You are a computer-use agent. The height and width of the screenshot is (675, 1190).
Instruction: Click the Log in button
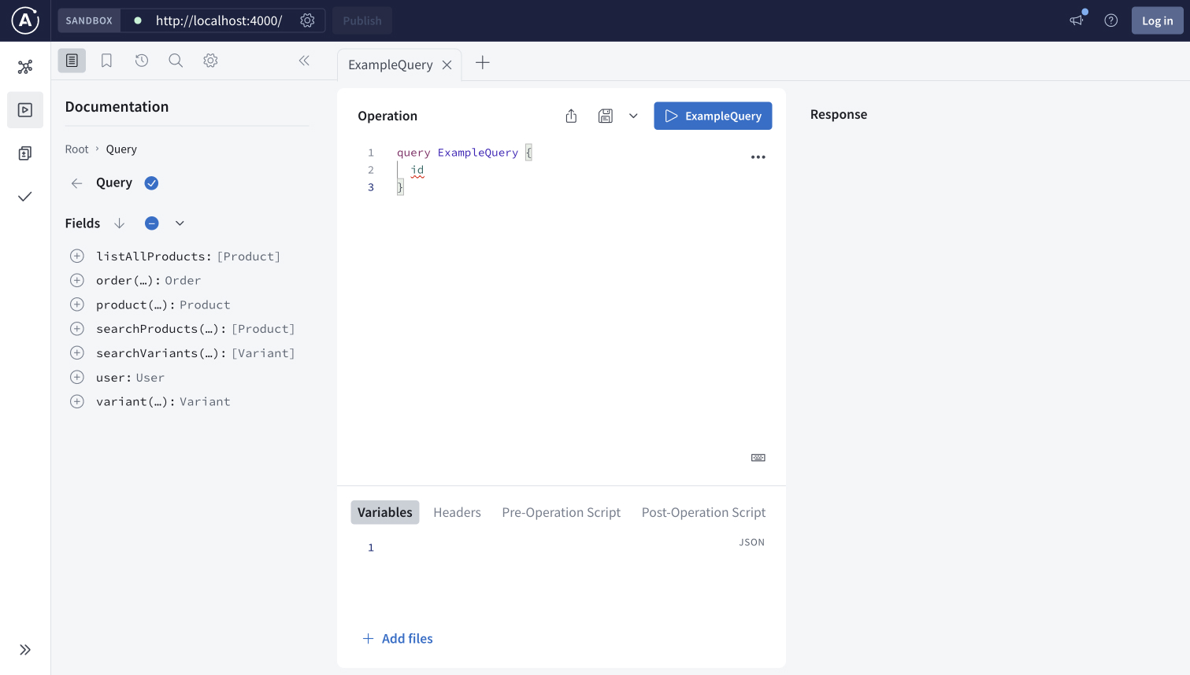point(1158,20)
